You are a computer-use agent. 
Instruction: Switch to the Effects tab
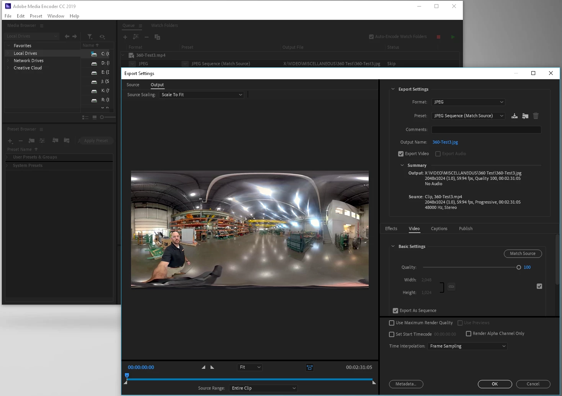pos(391,229)
